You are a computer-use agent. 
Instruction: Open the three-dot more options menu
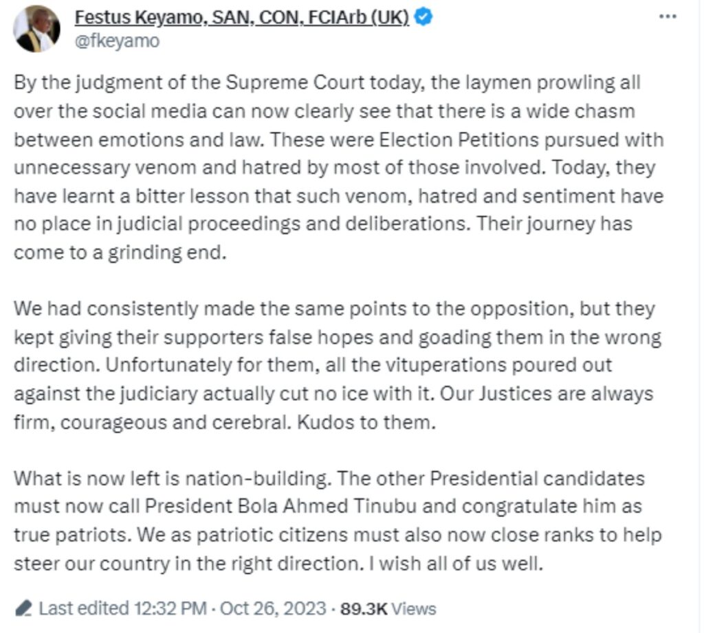click(668, 16)
